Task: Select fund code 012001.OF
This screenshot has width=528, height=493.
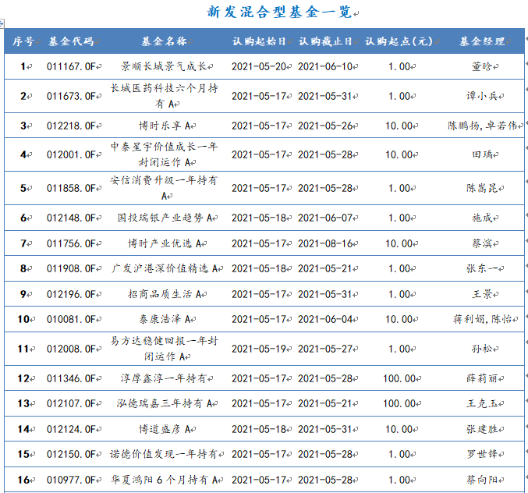Action: point(72,155)
